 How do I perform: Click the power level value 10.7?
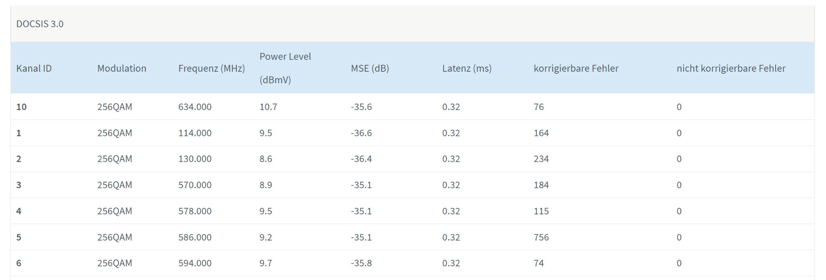268,107
